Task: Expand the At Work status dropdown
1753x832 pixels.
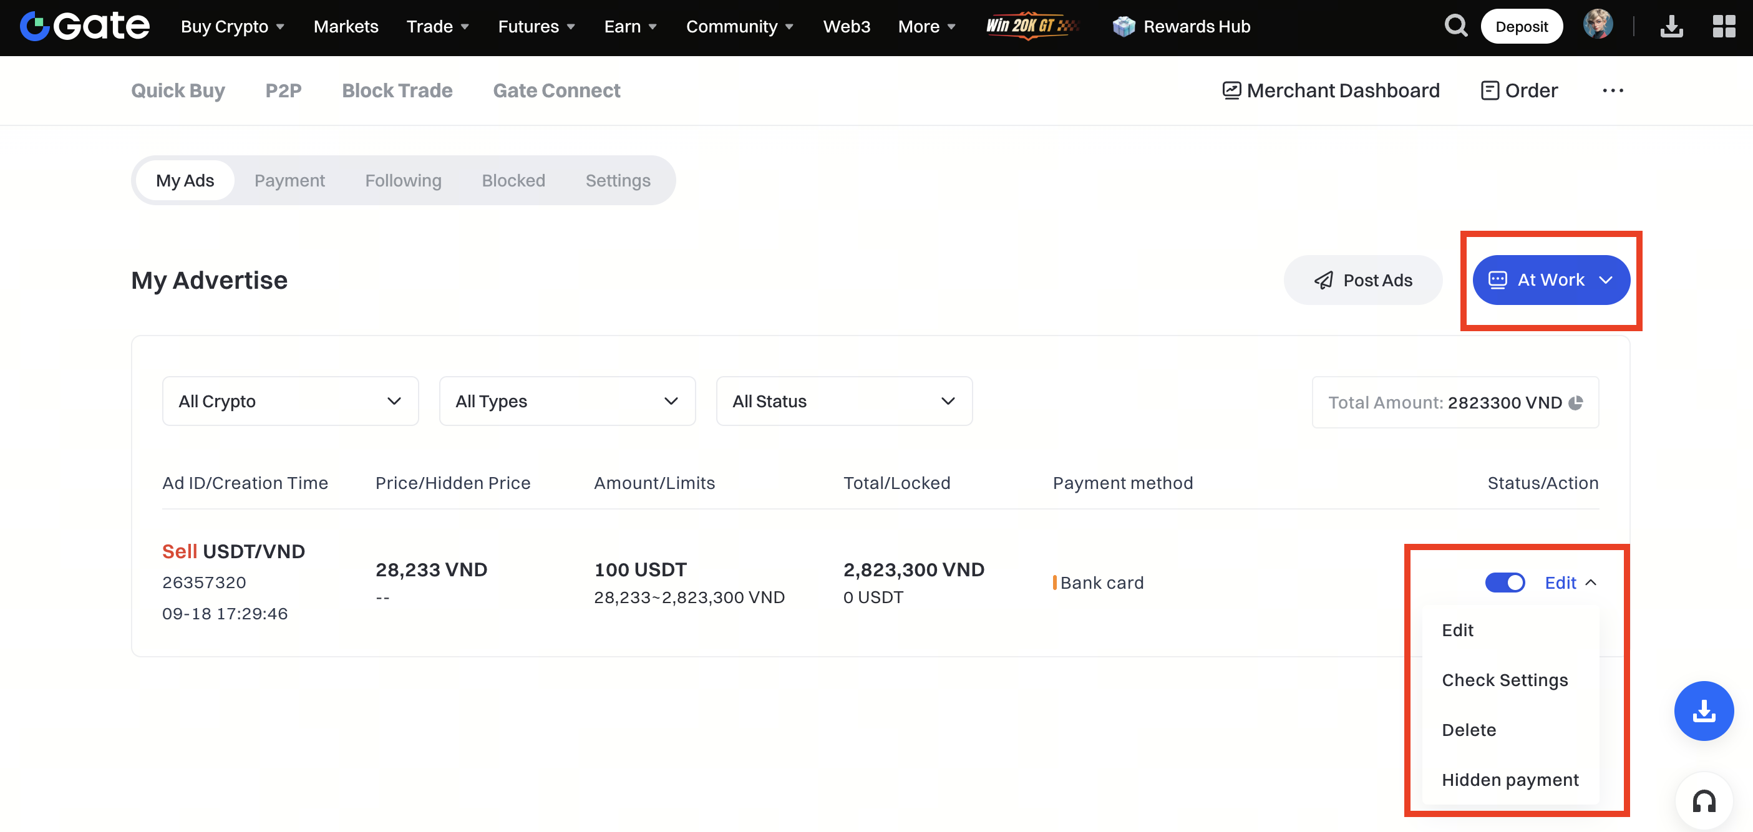Action: 1551,279
